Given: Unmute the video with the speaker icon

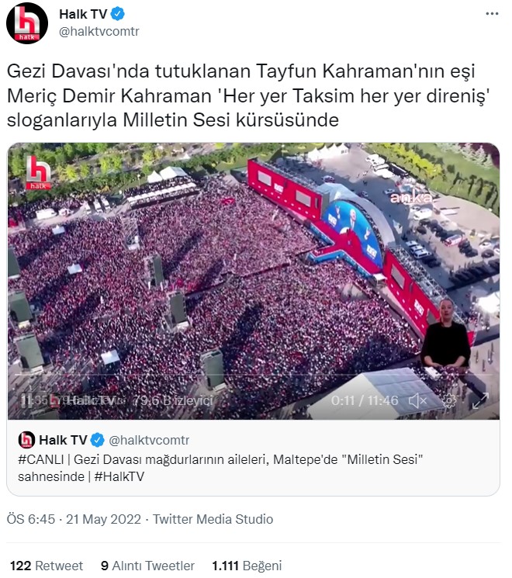Looking at the screenshot, I should tap(417, 400).
